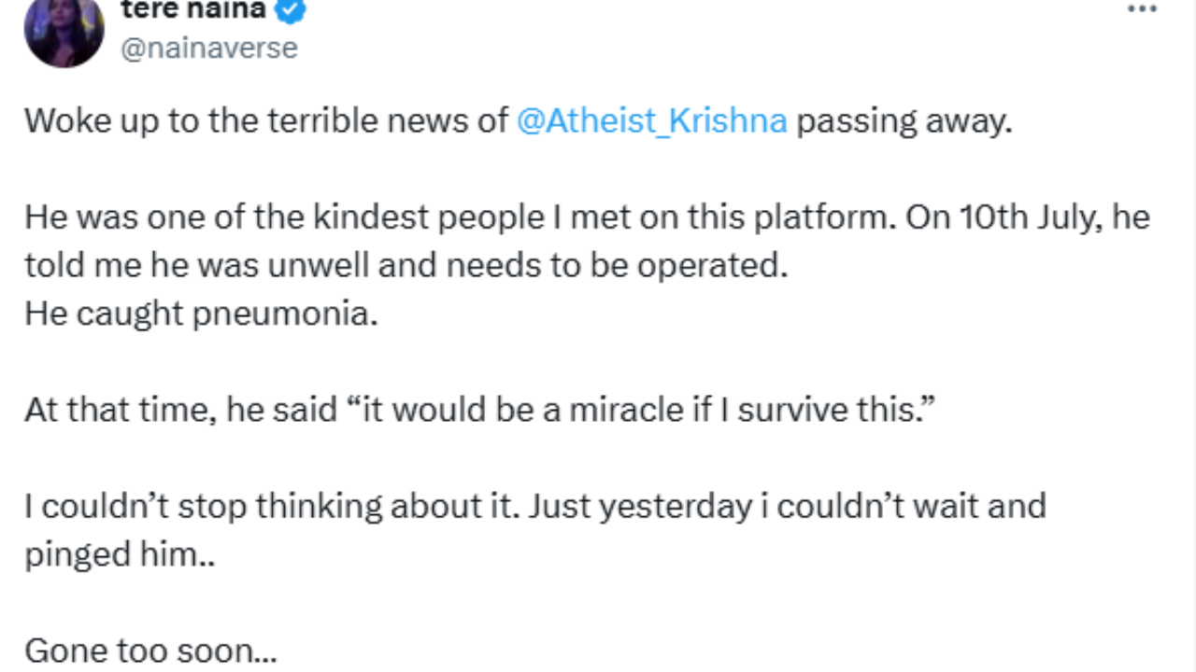Click the quote "it would be a miracle"
Viewport: 1196px width, 672px height.
click(515, 411)
